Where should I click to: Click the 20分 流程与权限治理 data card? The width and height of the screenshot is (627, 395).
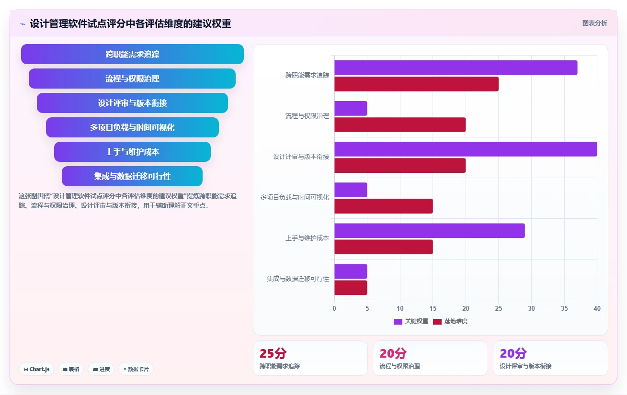[430, 358]
